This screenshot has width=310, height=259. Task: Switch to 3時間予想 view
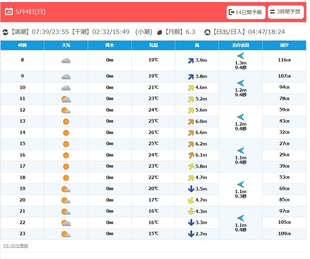coord(286,12)
